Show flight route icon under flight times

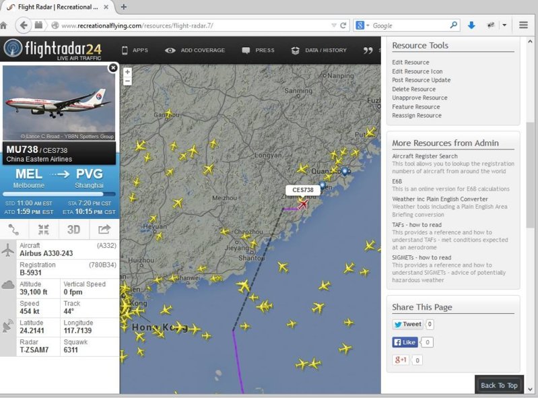14,230
